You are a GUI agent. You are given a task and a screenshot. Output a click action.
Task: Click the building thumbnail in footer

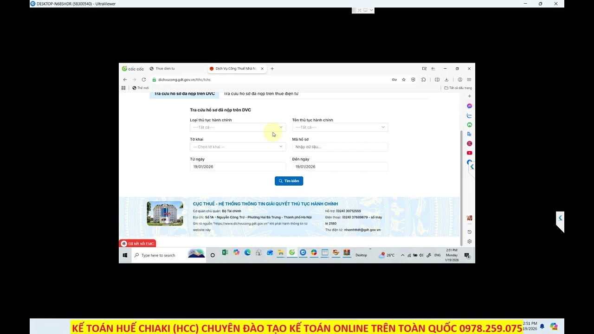165,213
